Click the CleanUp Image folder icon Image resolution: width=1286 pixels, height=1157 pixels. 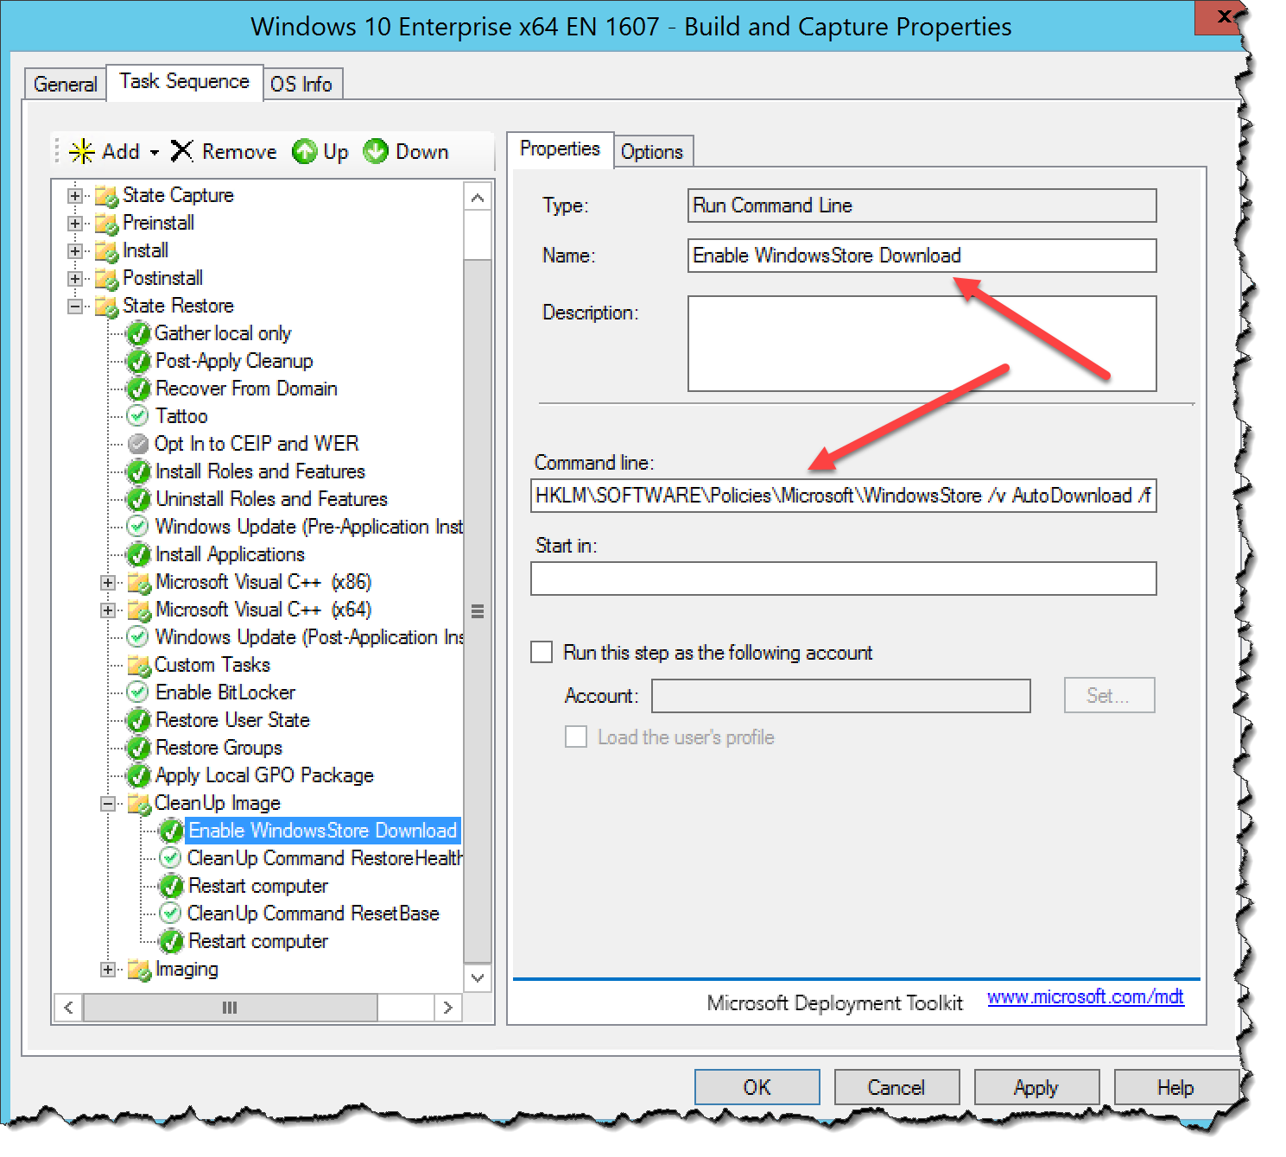pyautogui.click(x=138, y=803)
